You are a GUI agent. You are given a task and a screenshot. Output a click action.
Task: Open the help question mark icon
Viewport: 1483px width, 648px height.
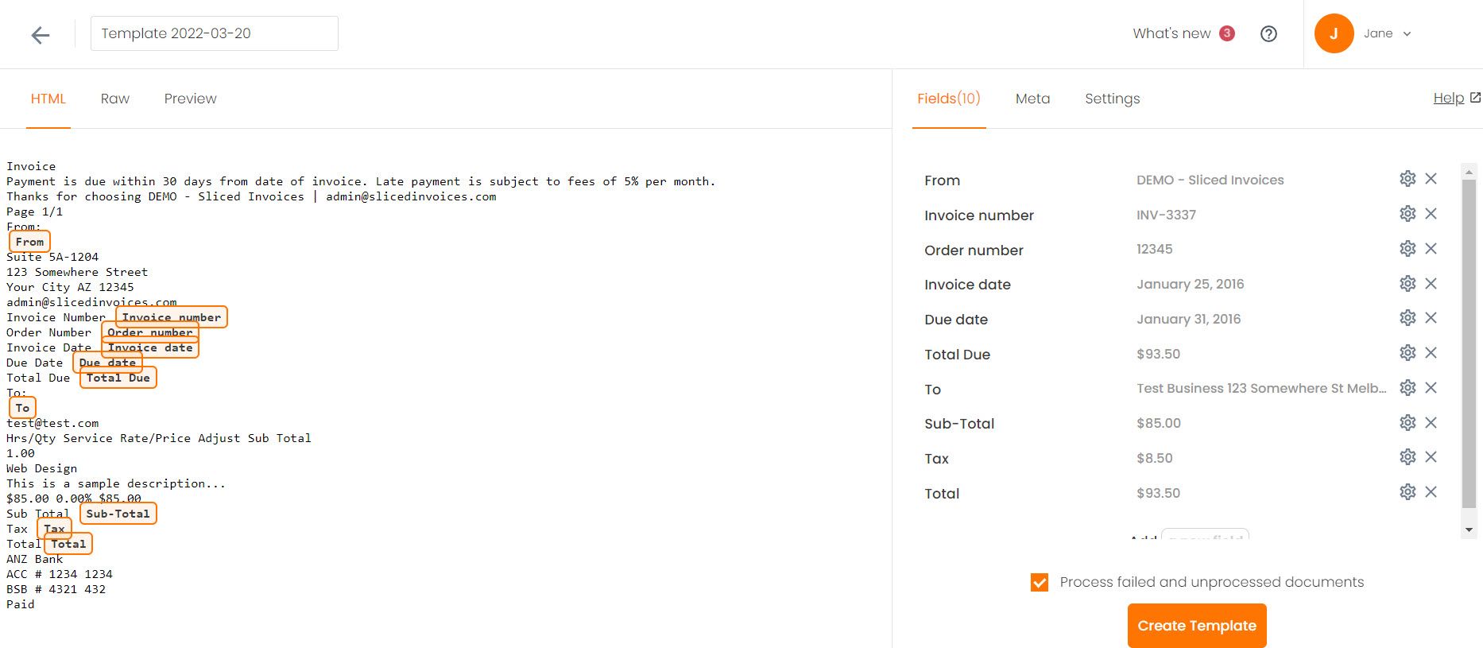[x=1268, y=33]
